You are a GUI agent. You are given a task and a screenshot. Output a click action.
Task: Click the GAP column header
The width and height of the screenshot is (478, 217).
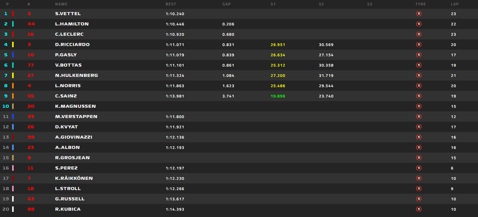click(226, 4)
